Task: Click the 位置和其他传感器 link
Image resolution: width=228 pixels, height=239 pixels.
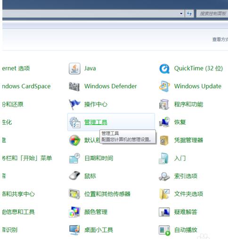Action: pos(107,194)
